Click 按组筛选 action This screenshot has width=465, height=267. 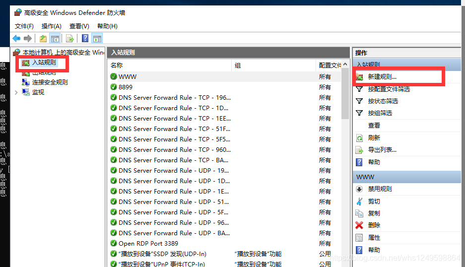coord(380,113)
